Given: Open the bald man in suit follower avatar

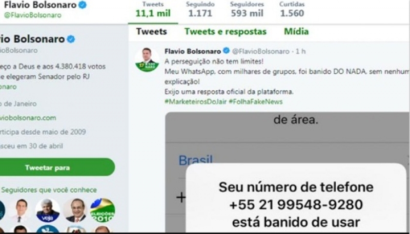Looking at the screenshot, I should pyautogui.click(x=75, y=210).
